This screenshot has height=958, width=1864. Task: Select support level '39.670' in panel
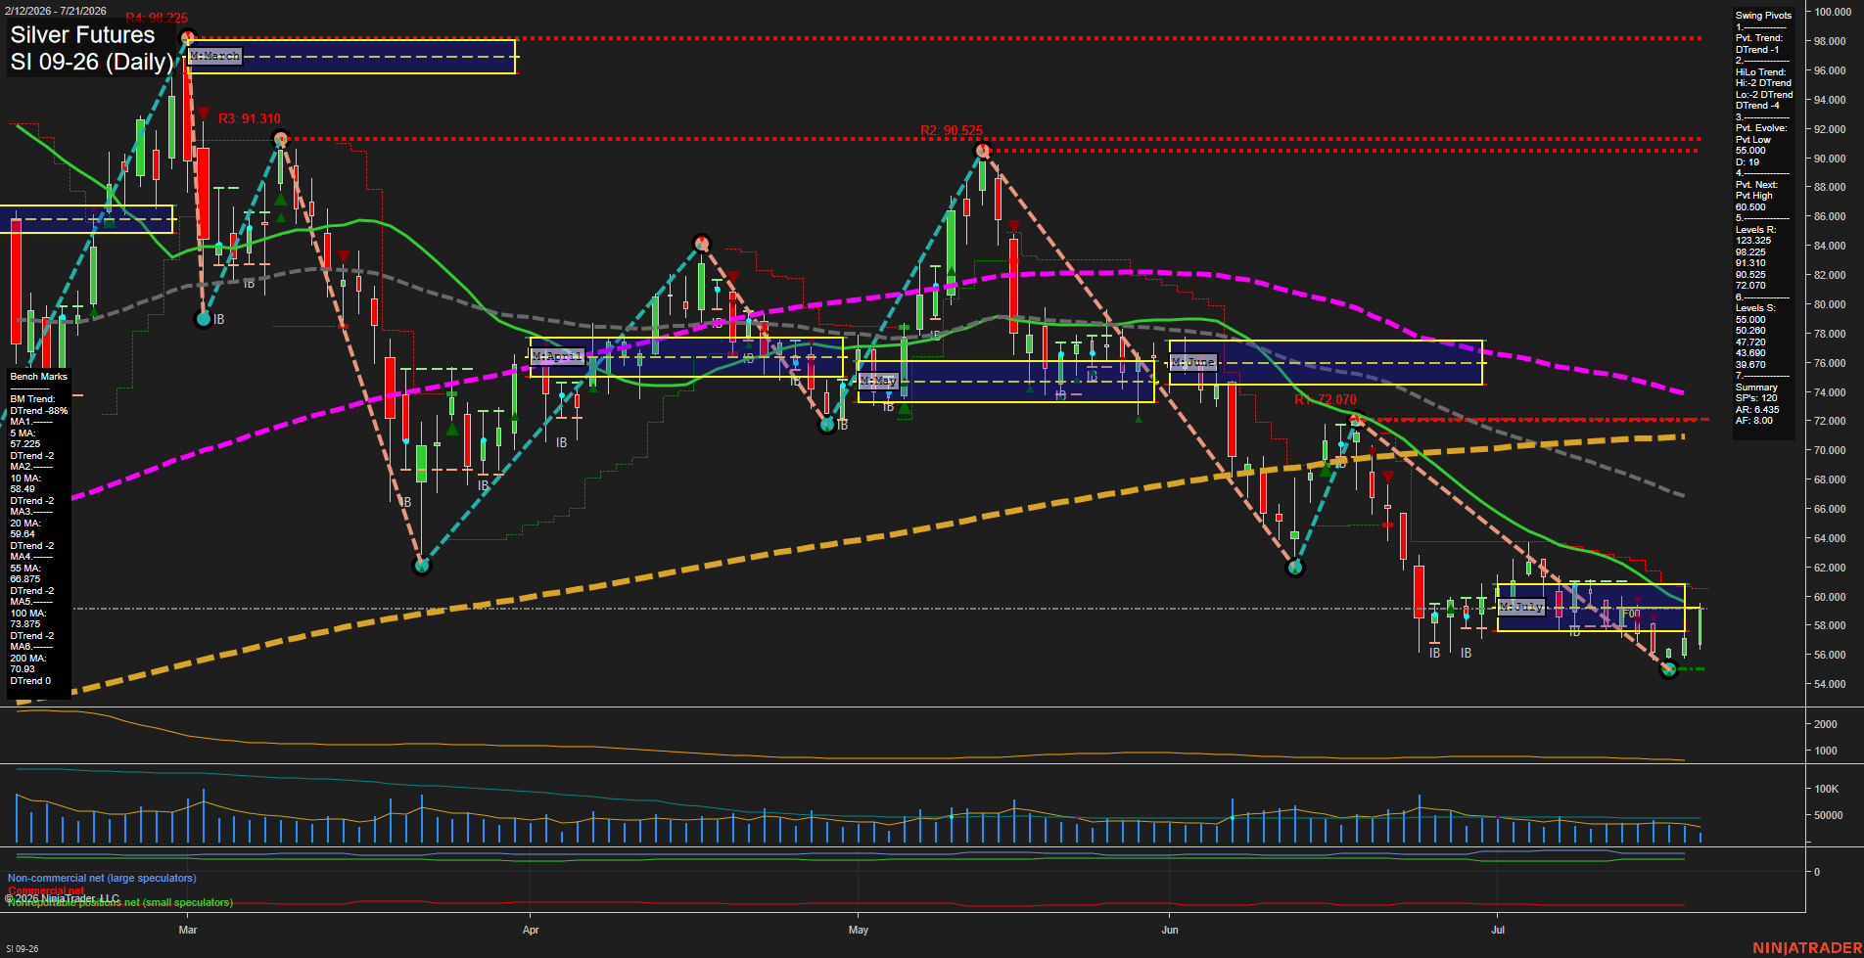coord(1750,365)
